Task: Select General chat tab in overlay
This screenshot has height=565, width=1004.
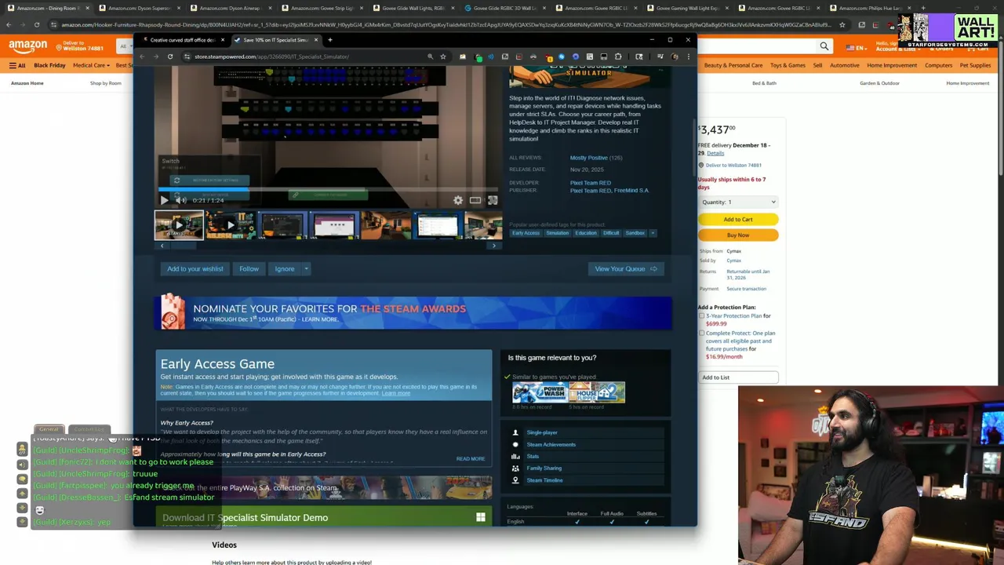Action: (49, 429)
